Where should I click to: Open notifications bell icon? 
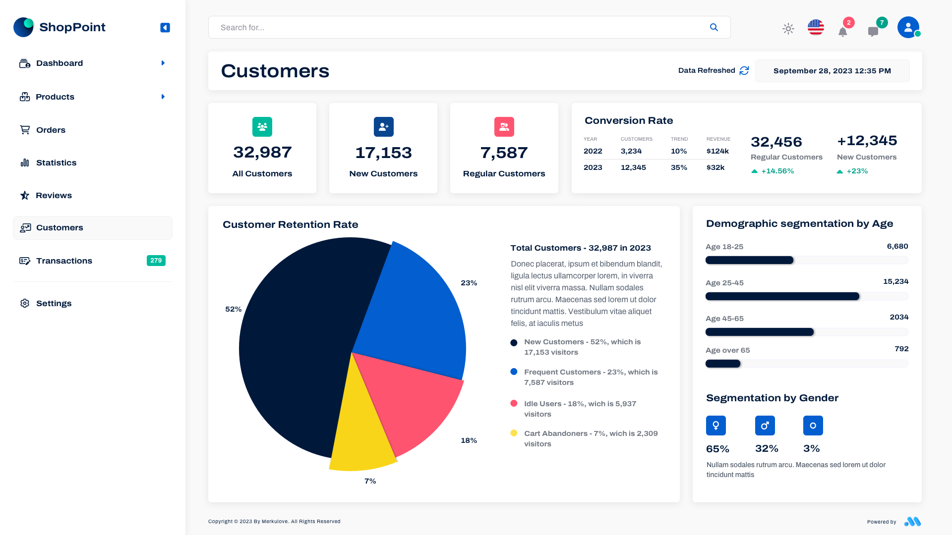click(842, 31)
